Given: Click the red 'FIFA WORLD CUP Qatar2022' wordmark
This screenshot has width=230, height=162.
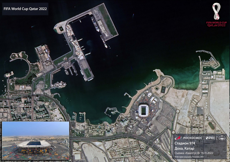Looking at the screenshot, I should pos(217,24).
